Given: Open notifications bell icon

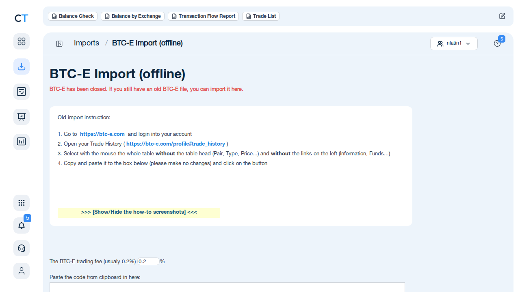Looking at the screenshot, I should pyautogui.click(x=22, y=225).
